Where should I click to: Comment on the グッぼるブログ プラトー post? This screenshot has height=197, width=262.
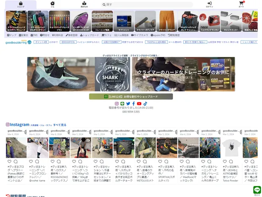click(16, 161)
